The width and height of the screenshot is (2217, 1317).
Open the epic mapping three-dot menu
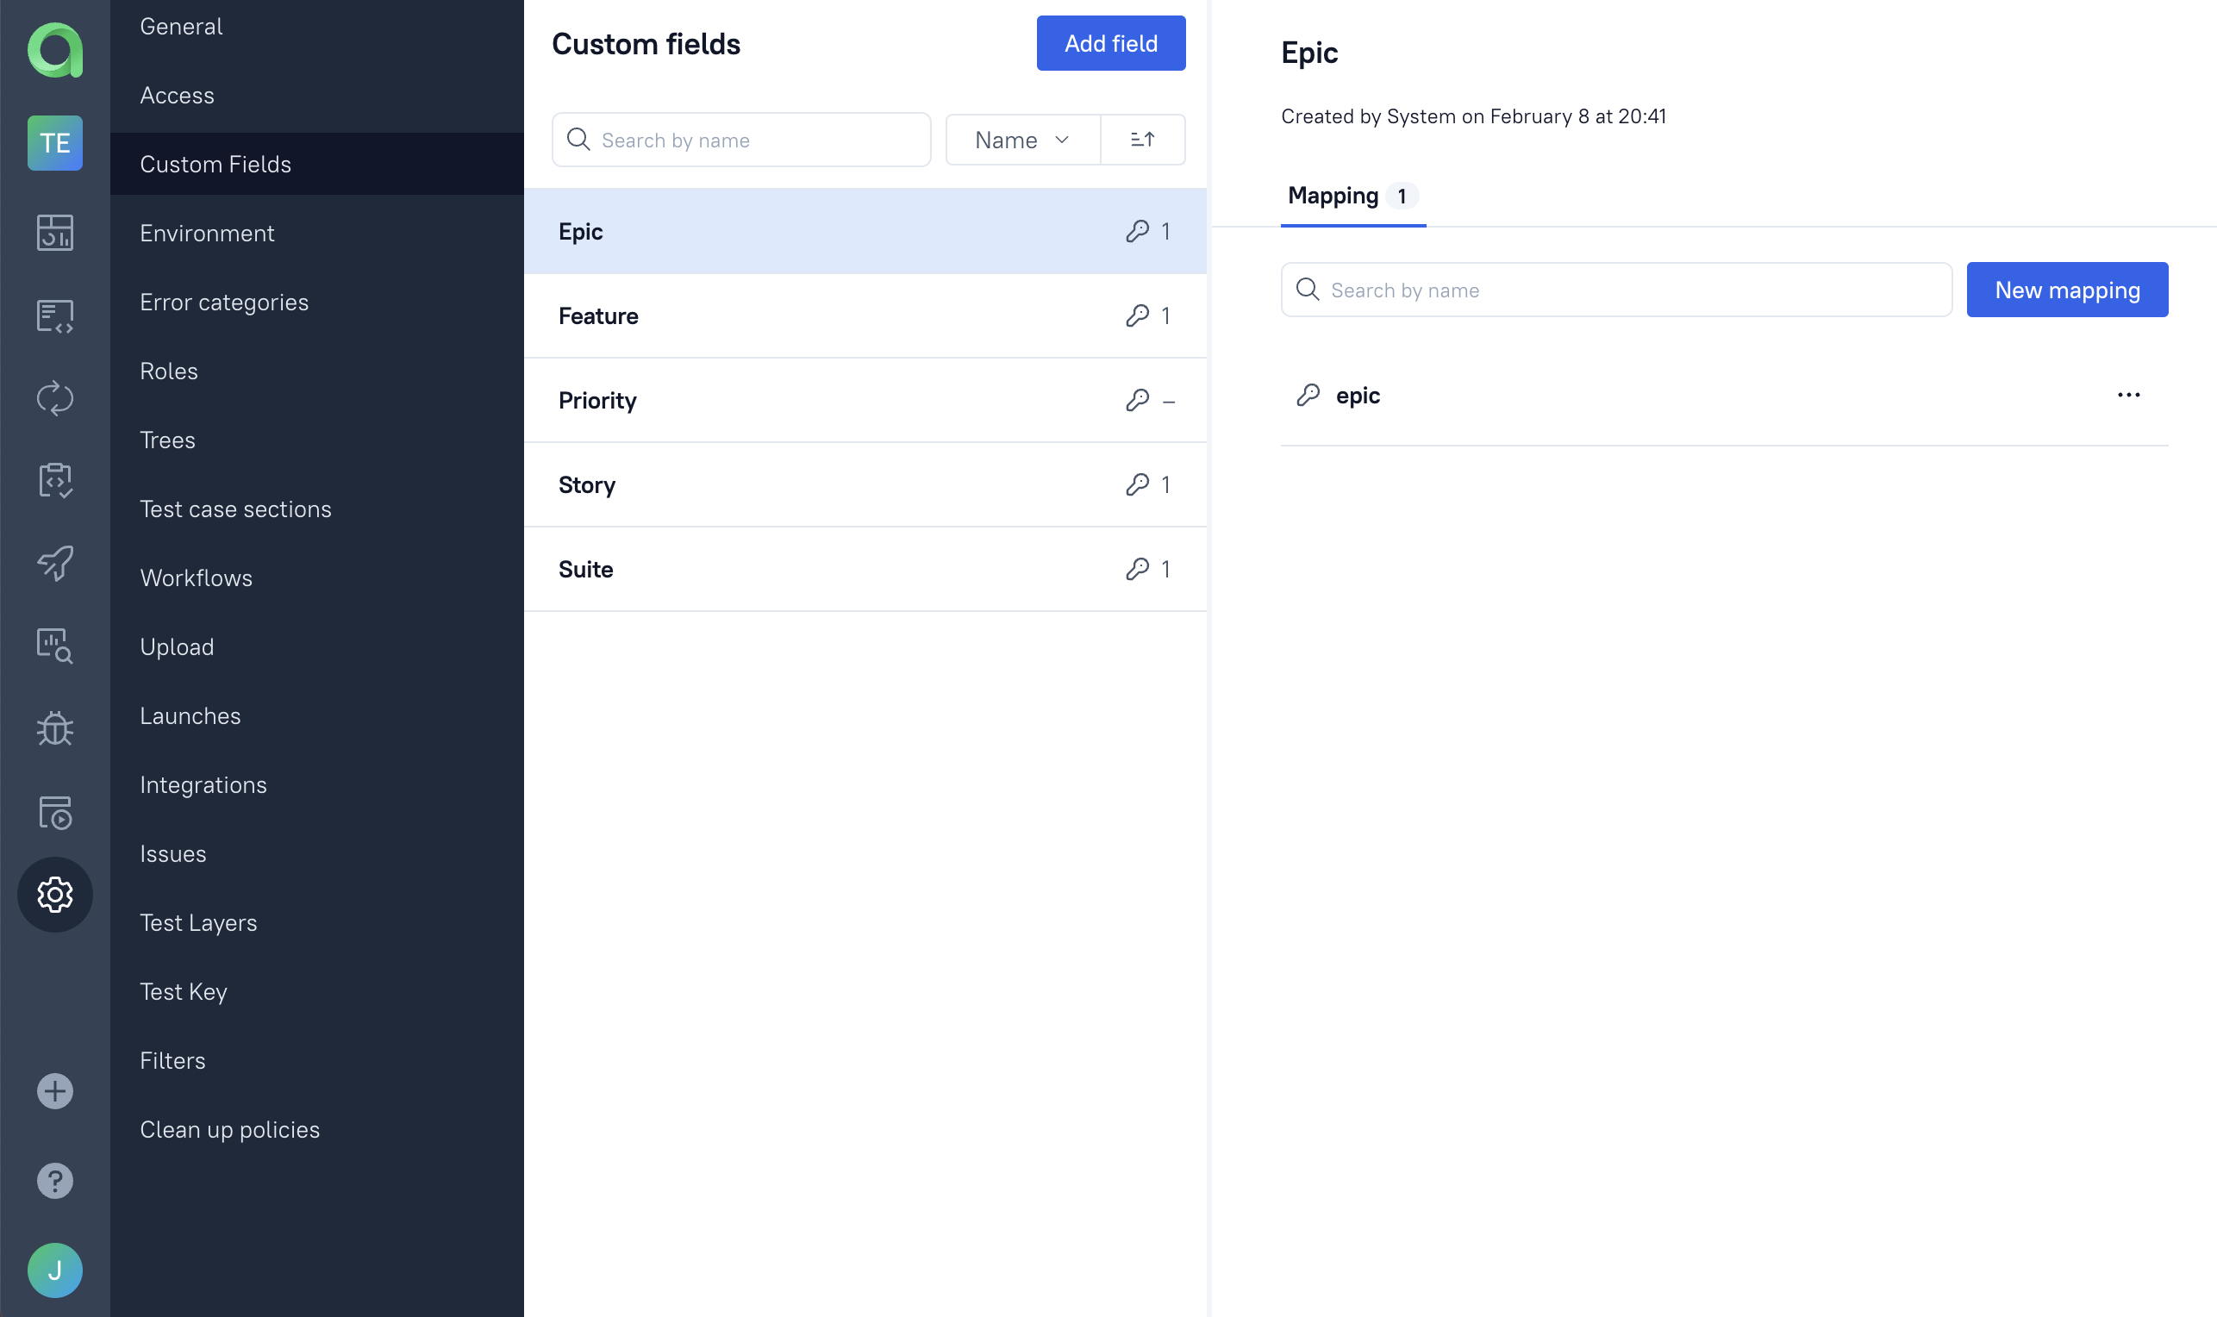pos(2128,395)
